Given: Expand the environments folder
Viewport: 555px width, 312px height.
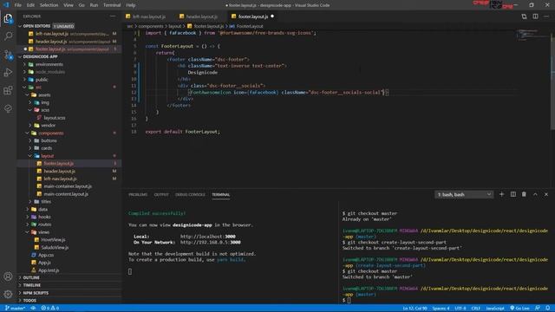Looking at the screenshot, I should (x=49, y=64).
